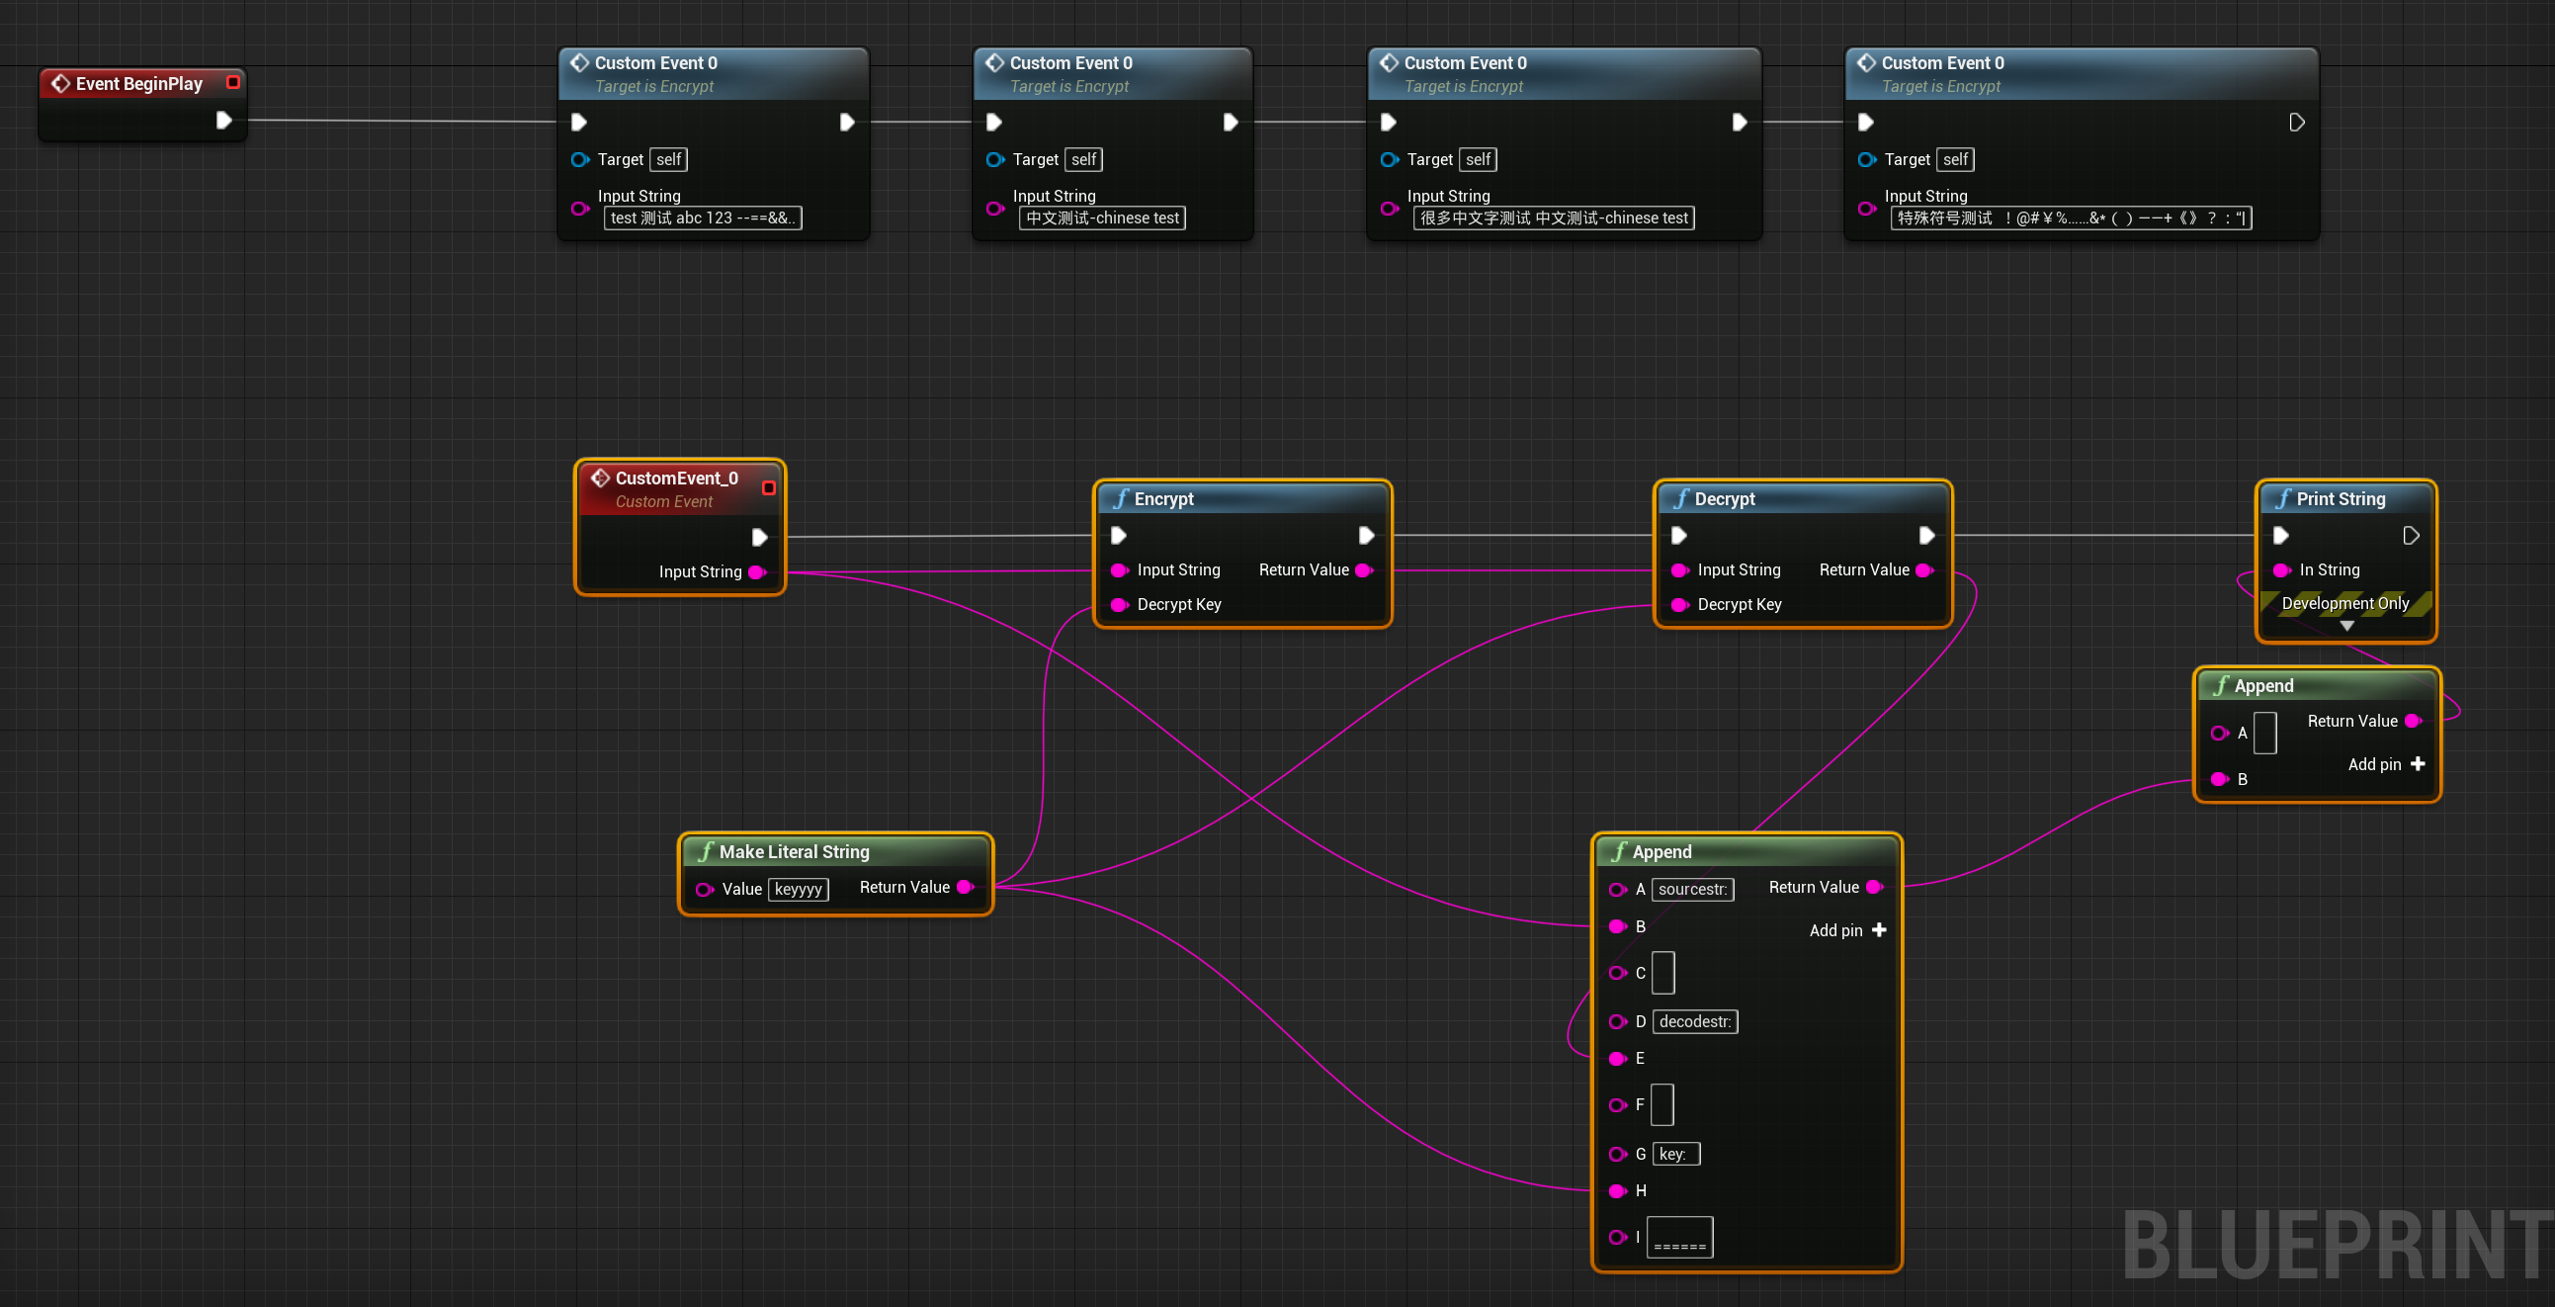Edit the decodestr: field on Append
The image size is (2555, 1307).
pos(1694,1021)
